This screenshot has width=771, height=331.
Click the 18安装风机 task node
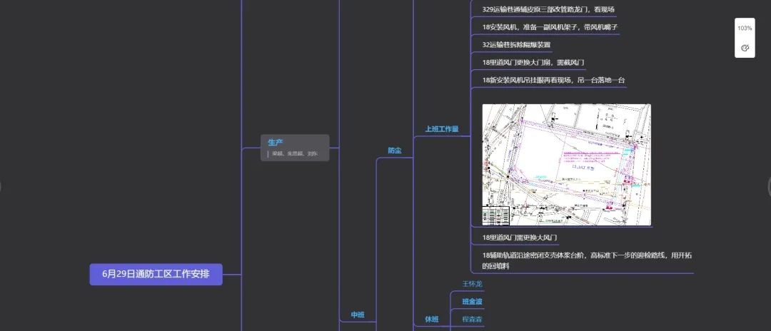tap(549, 27)
